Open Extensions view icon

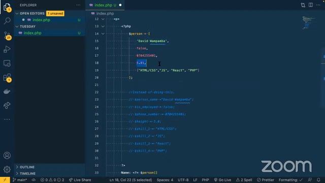pos(7,78)
